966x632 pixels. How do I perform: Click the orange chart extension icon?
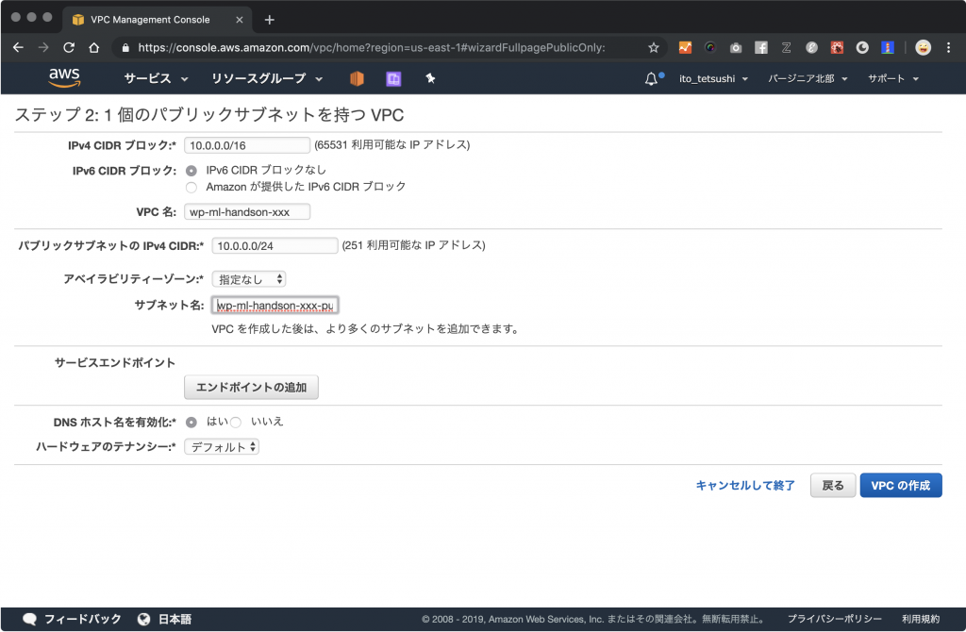pos(685,47)
